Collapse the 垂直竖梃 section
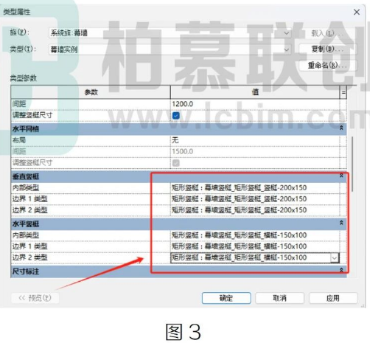Image resolution: width=370 pixels, height=343 pixels. pyautogui.click(x=341, y=176)
